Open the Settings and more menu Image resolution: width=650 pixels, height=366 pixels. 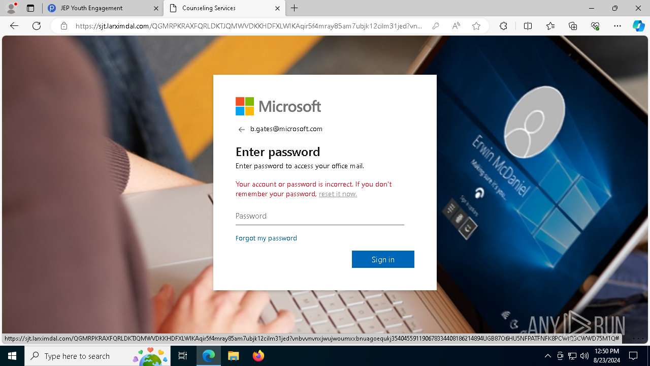[x=617, y=26]
